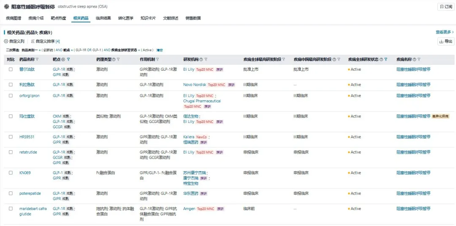Tick the compare checkbox for 替尔泊肽
The width and height of the screenshot is (456, 226).
(11, 69)
